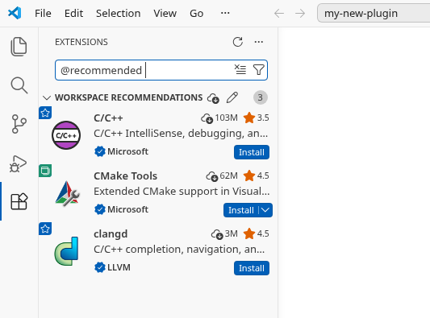The width and height of the screenshot is (430, 318).
Task: Click the verified badge next to LLVM
Action: [100, 267]
